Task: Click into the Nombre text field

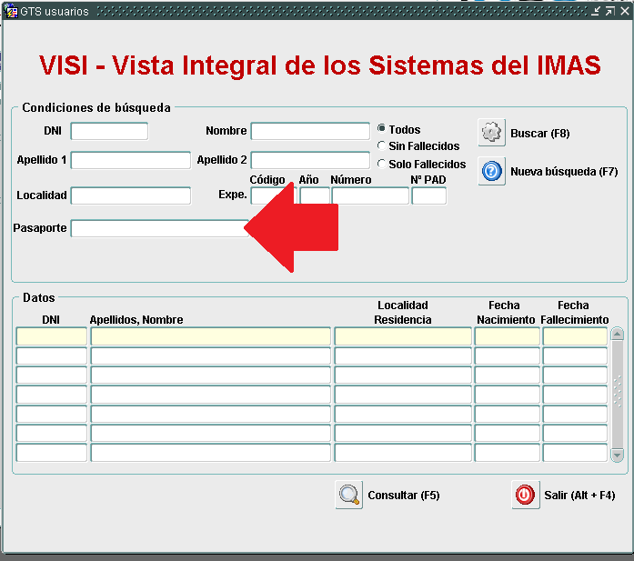Action: click(310, 132)
